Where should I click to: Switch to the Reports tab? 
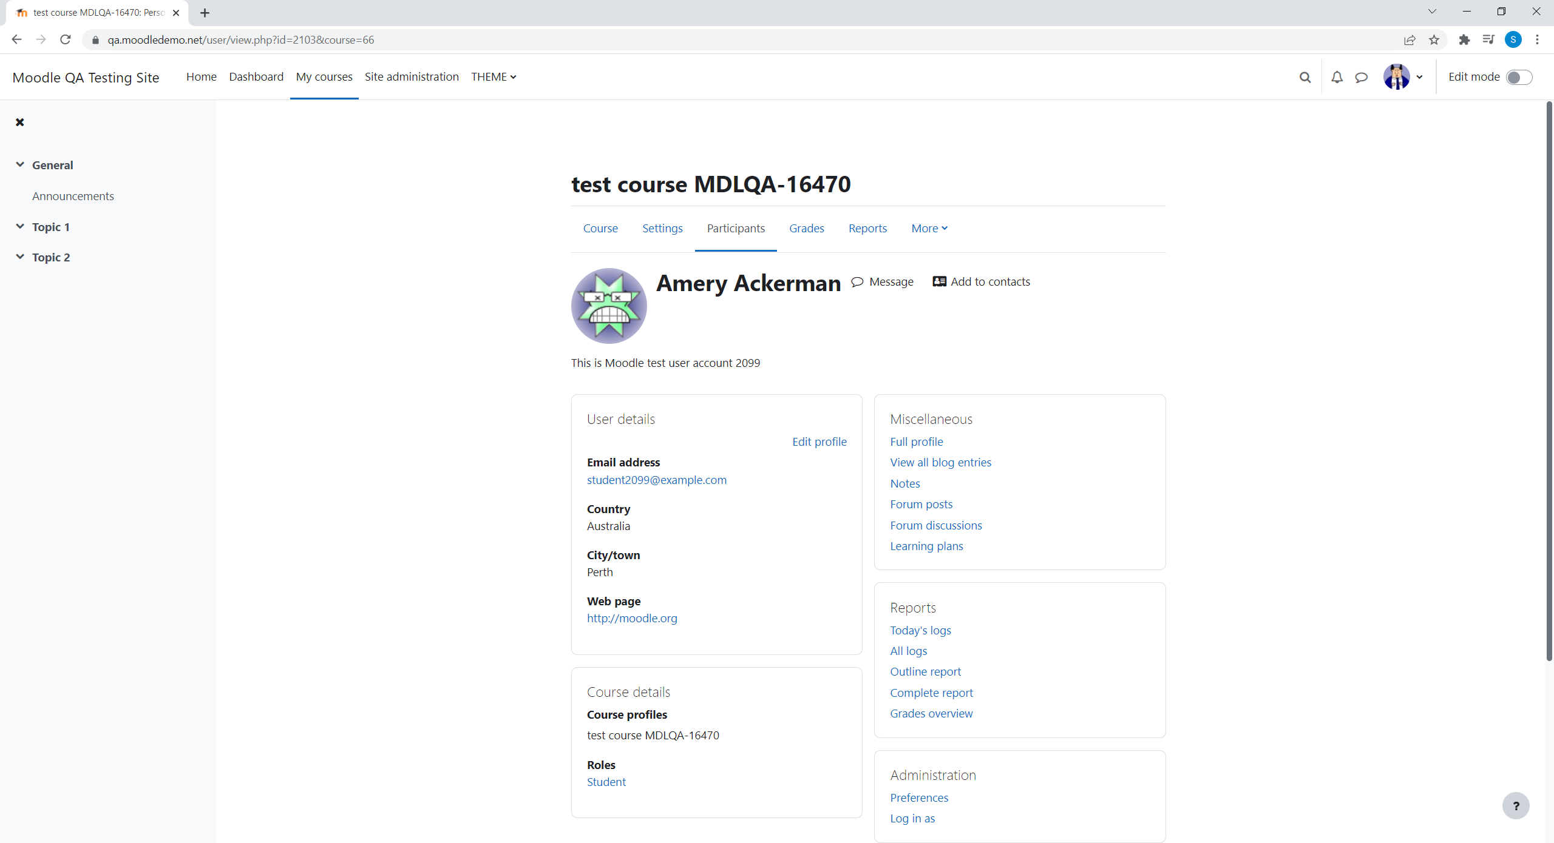(x=867, y=228)
